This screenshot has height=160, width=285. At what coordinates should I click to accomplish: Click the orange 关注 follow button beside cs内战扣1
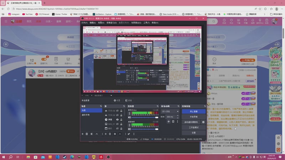coord(71,71)
